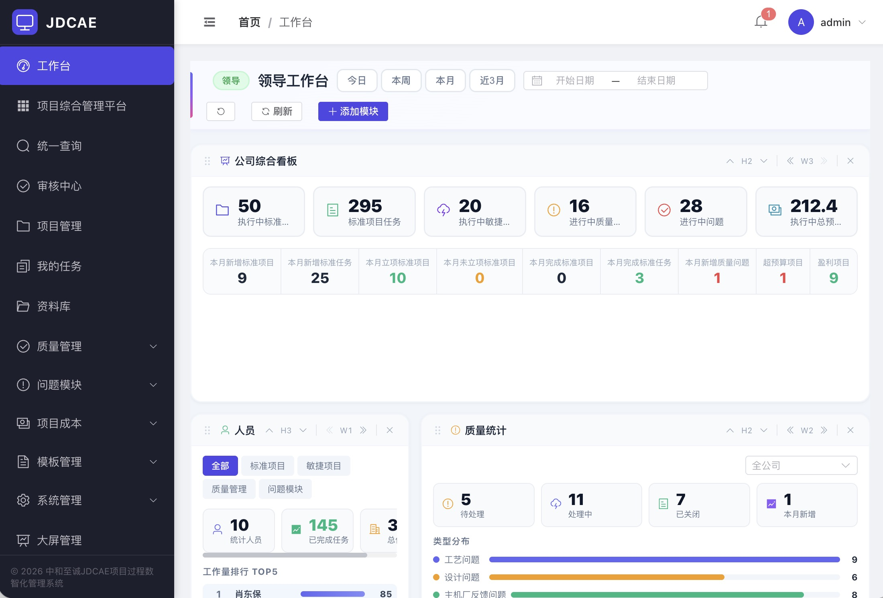The height and width of the screenshot is (598, 883).
Task: Open the notification bell
Action: tap(761, 22)
